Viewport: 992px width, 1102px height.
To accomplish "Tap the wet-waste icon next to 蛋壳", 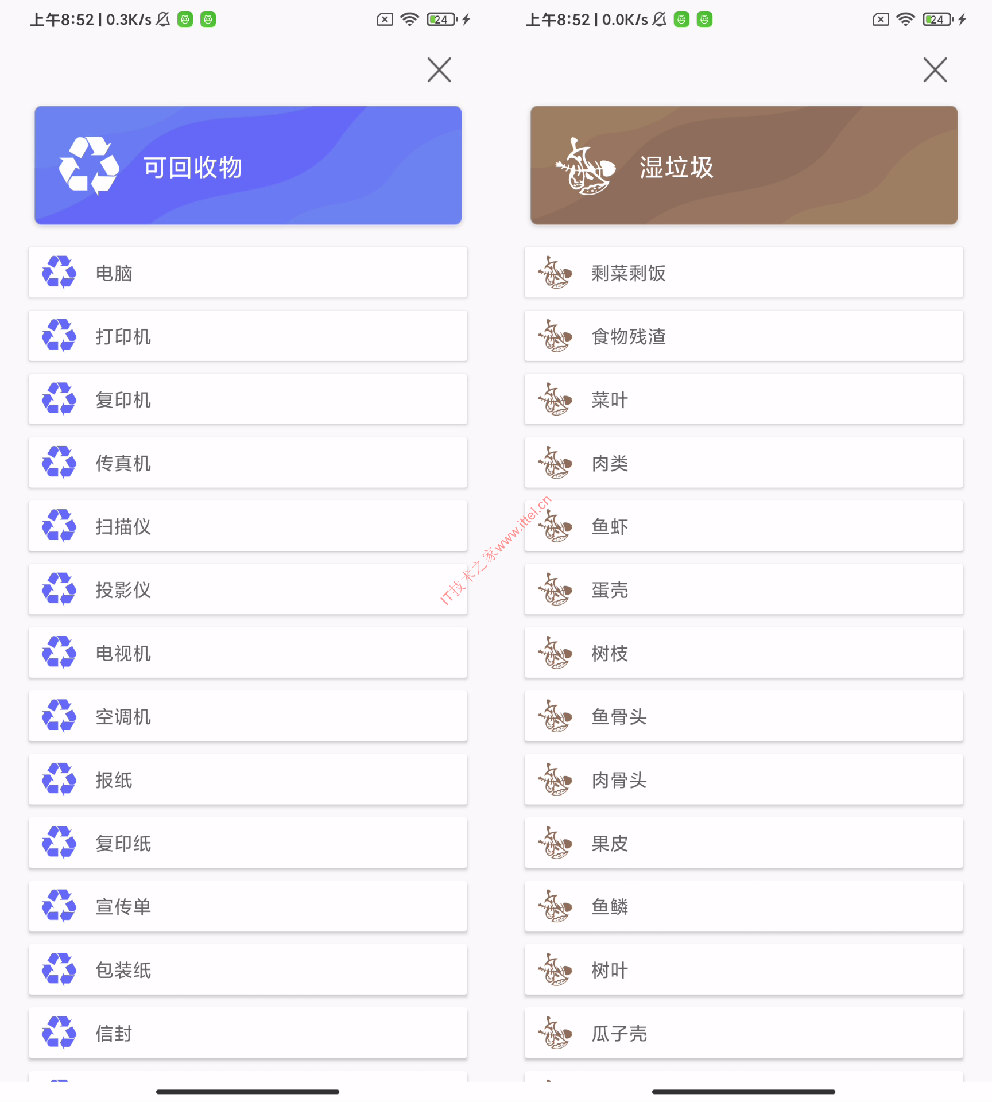I will 555,589.
